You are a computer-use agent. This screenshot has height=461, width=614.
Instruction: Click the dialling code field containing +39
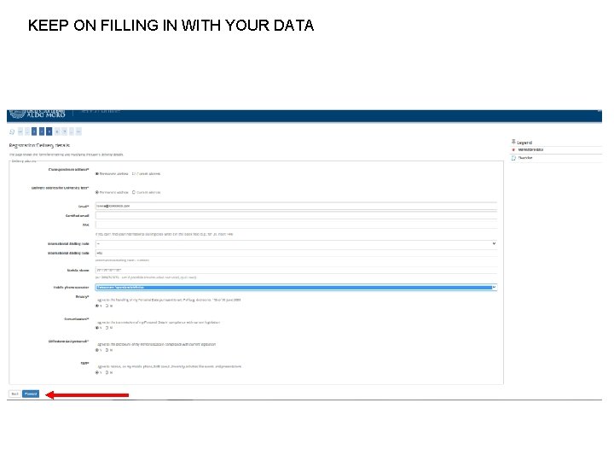296,254
